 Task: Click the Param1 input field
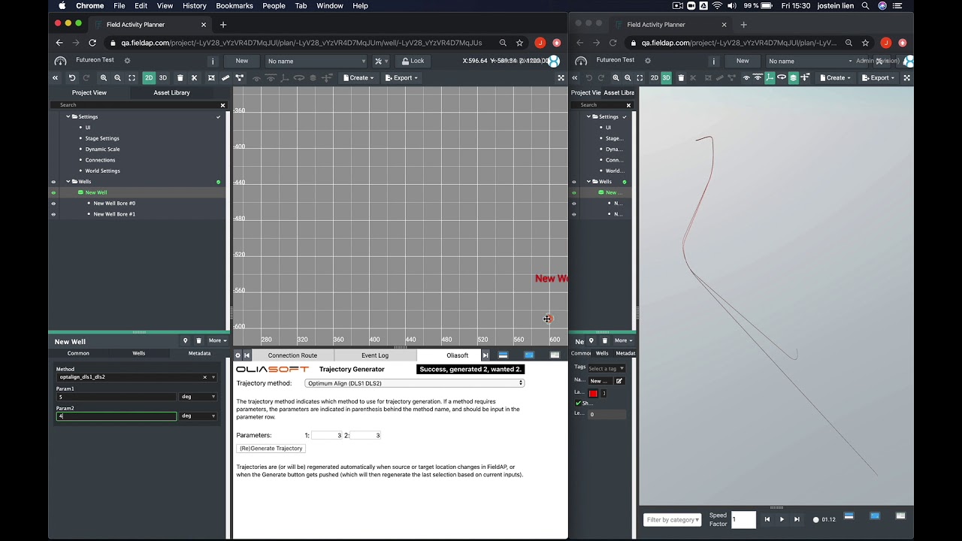(x=116, y=397)
